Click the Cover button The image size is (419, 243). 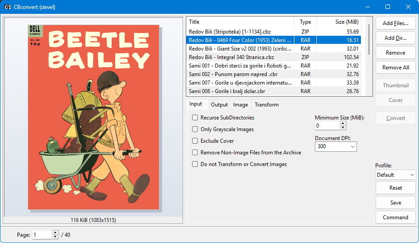(x=395, y=100)
